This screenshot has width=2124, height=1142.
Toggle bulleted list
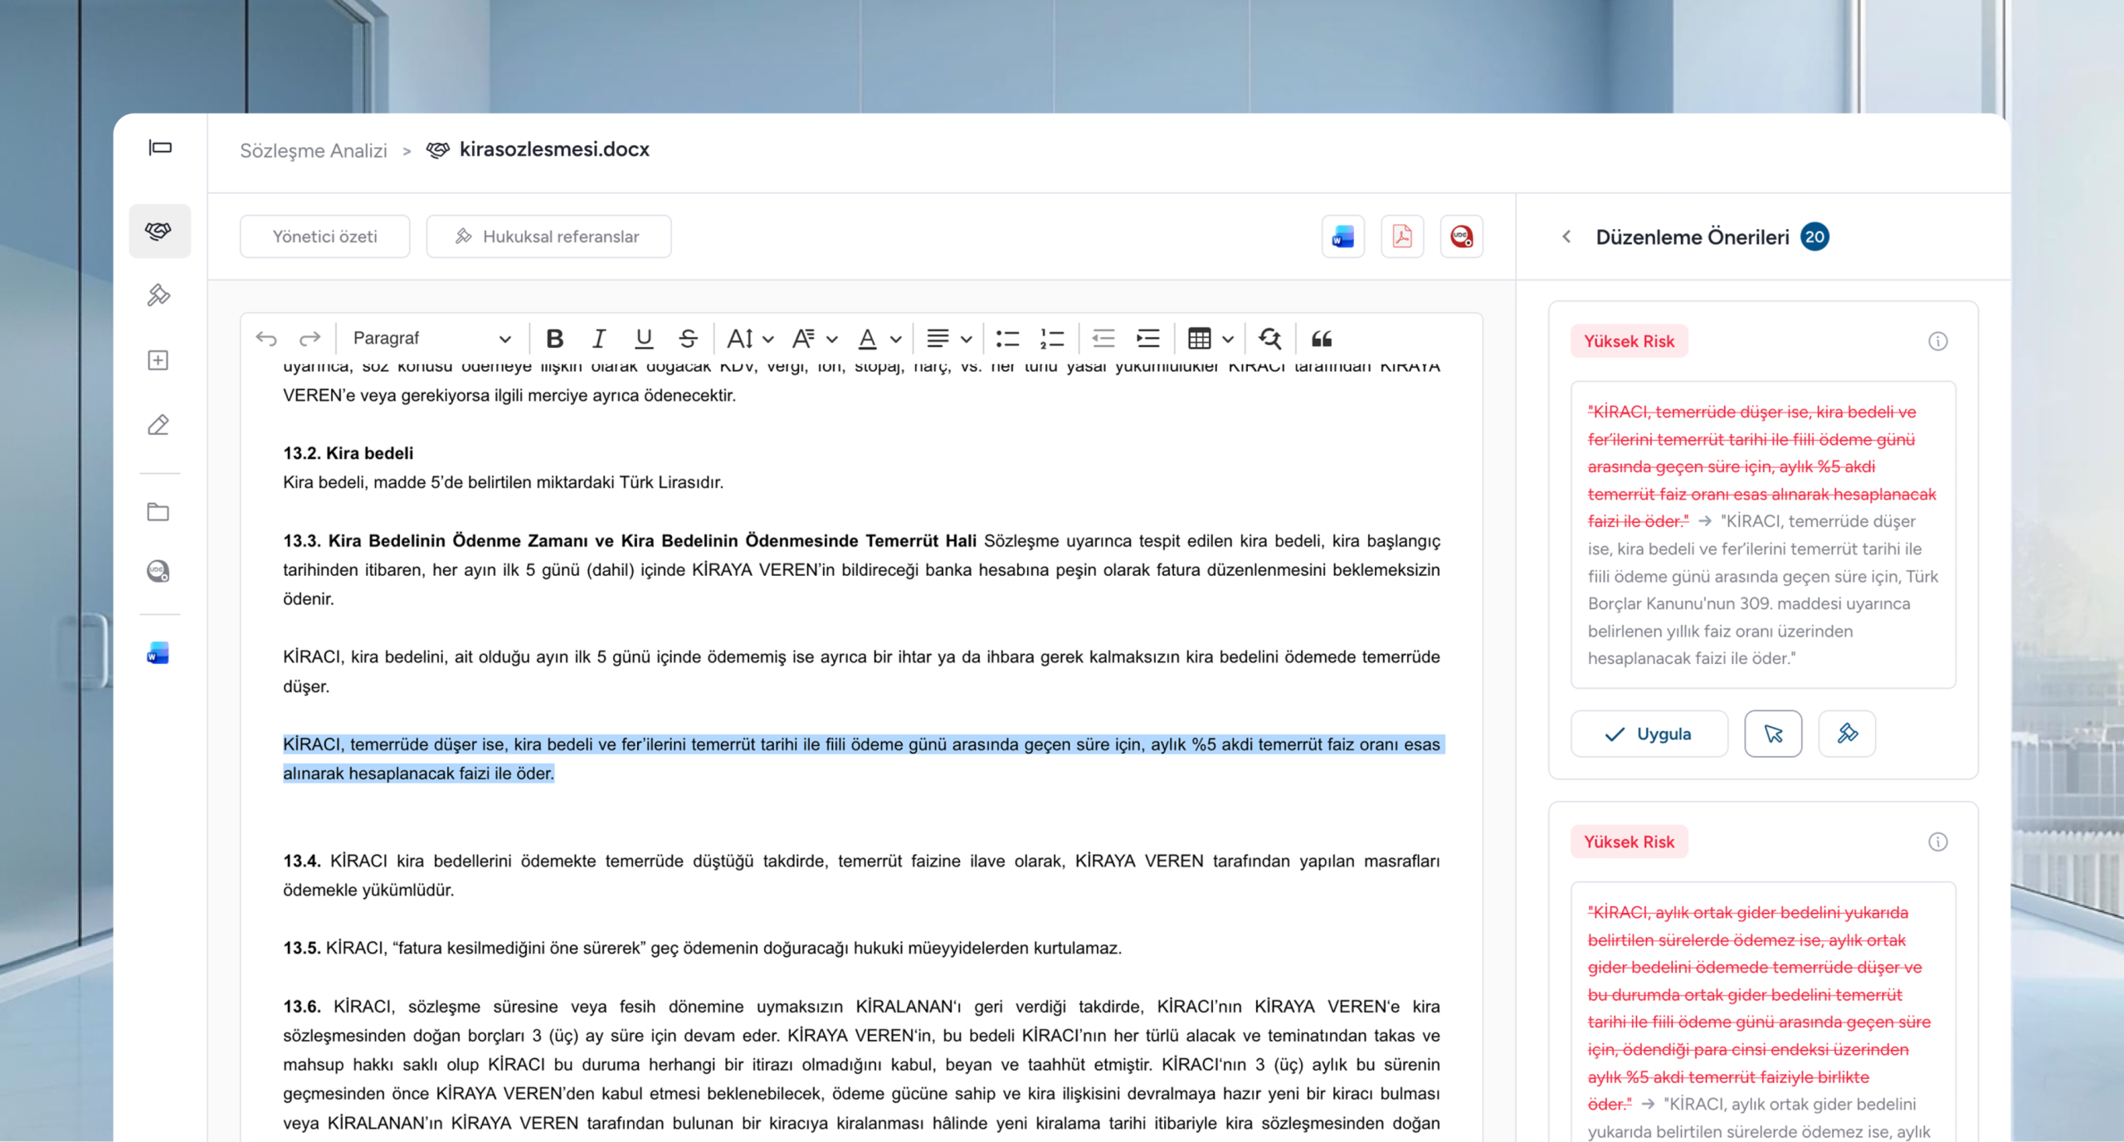click(1007, 339)
